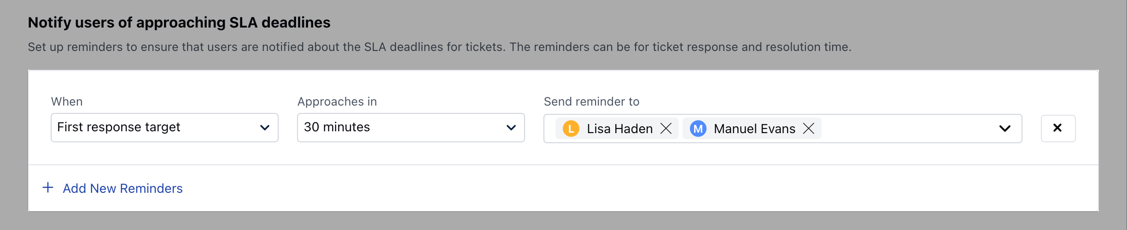1127x230 pixels.
Task: Click Add New Reminders link
Action: tap(123, 188)
